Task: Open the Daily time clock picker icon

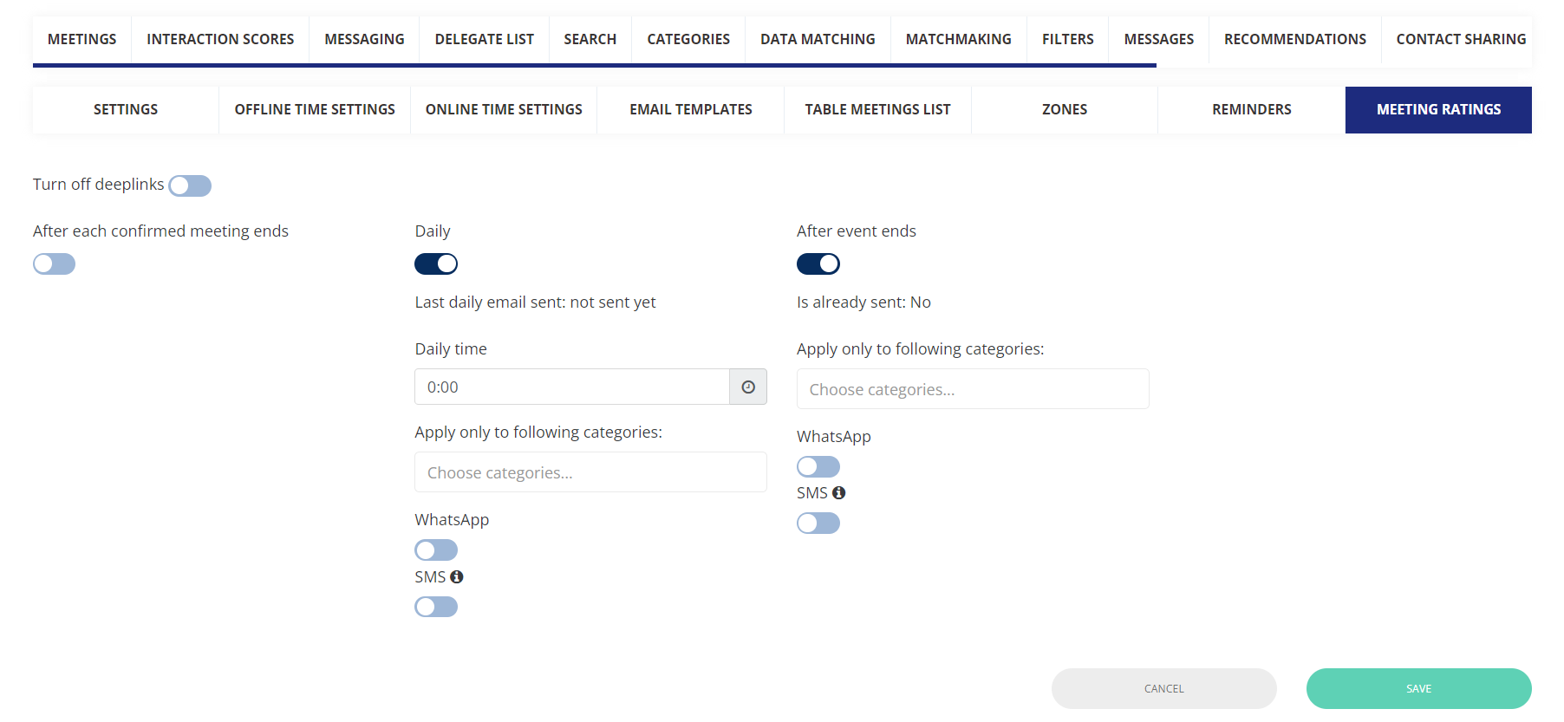Action: 748,387
